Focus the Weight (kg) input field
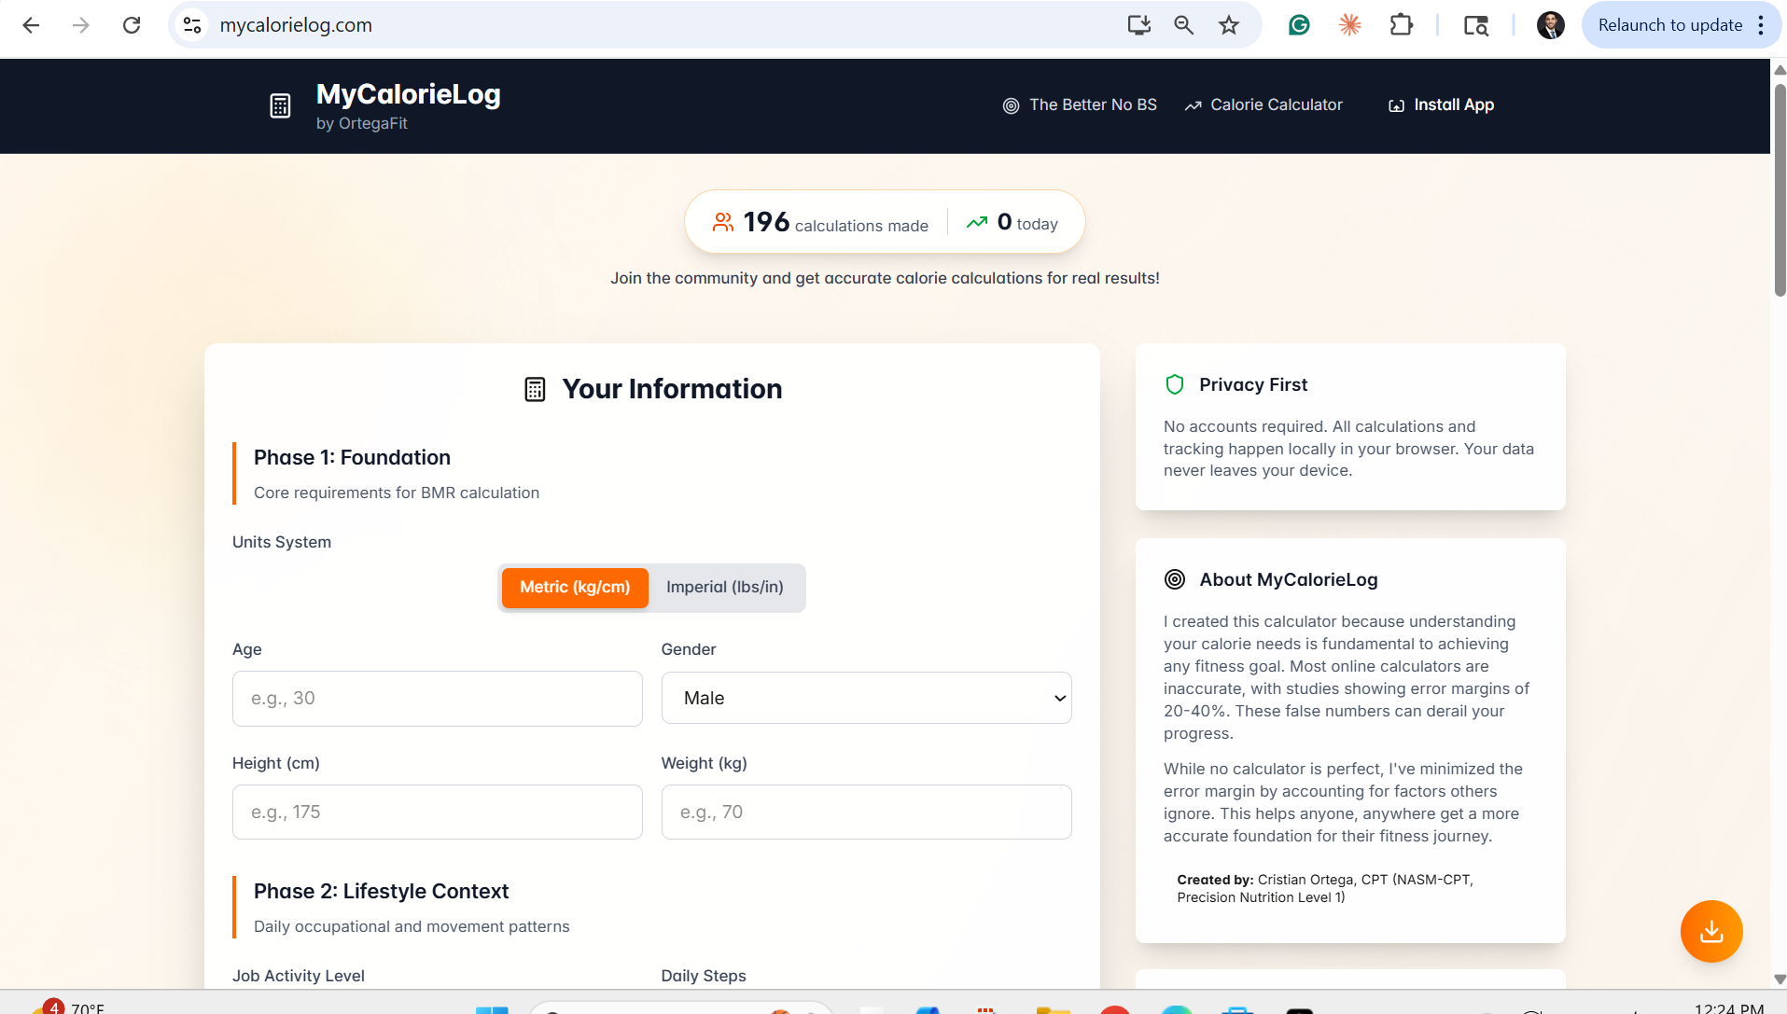Viewport: 1787px width, 1014px height. pyautogui.click(x=867, y=813)
